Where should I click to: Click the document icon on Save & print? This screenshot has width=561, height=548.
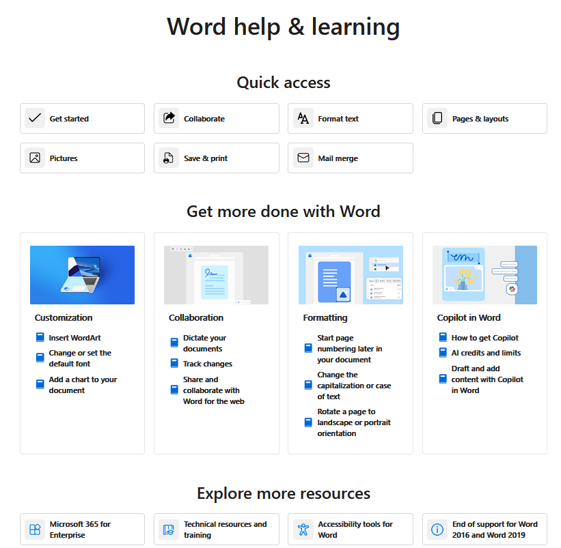tap(169, 158)
